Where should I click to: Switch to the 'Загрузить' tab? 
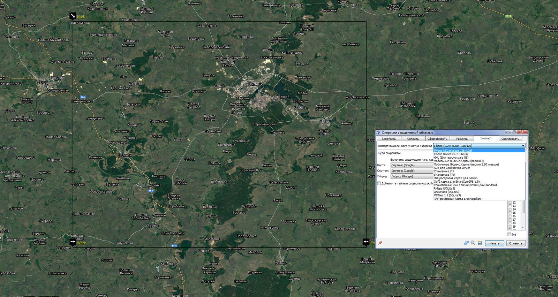(x=389, y=139)
